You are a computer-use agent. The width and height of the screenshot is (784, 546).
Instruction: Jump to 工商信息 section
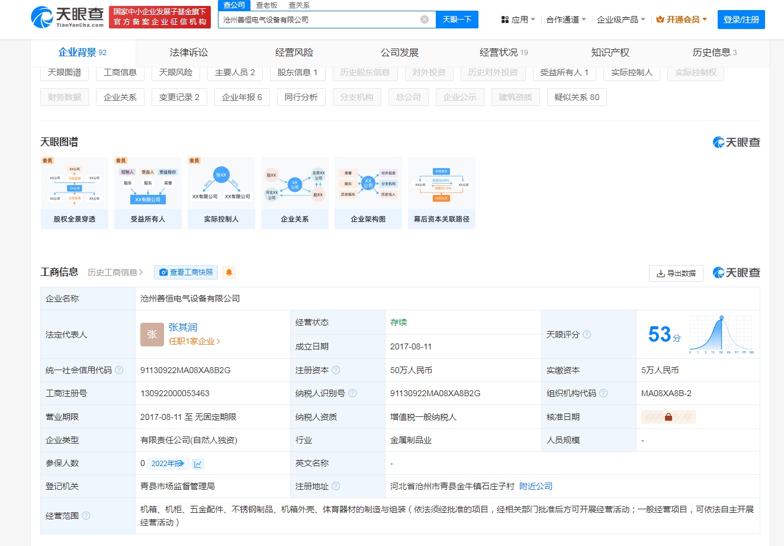click(x=120, y=72)
